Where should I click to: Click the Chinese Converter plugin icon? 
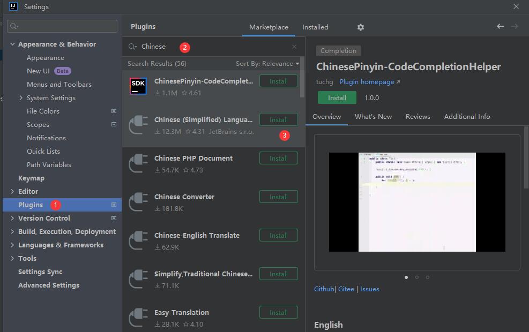pyautogui.click(x=138, y=202)
